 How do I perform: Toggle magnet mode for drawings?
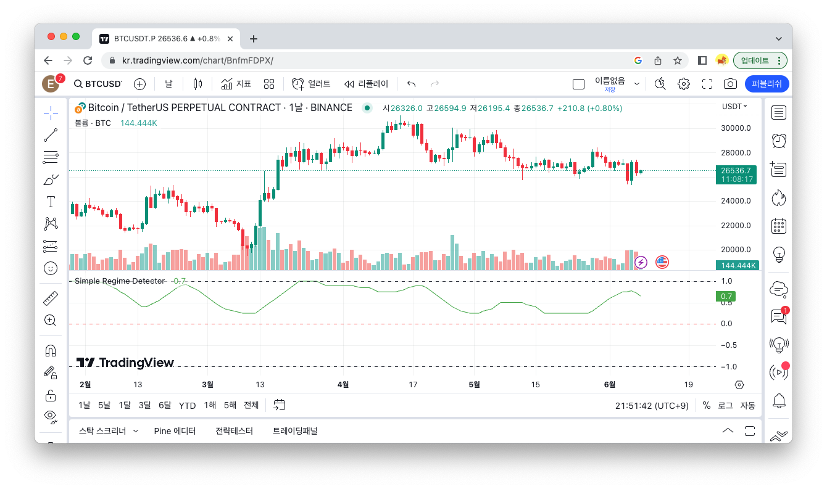coord(51,350)
